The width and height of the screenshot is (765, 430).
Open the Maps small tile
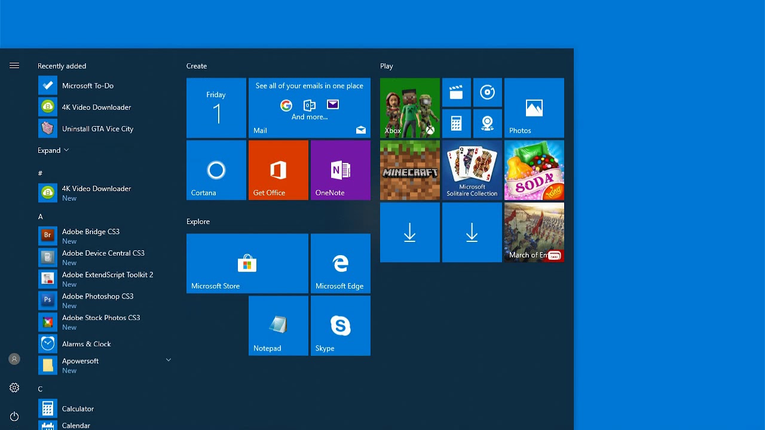(x=488, y=124)
